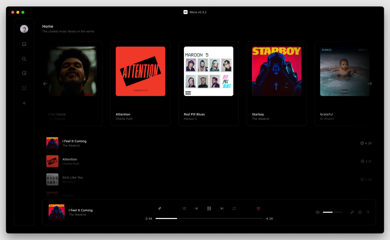Click the Wora v0.3.2 title text

198,12
